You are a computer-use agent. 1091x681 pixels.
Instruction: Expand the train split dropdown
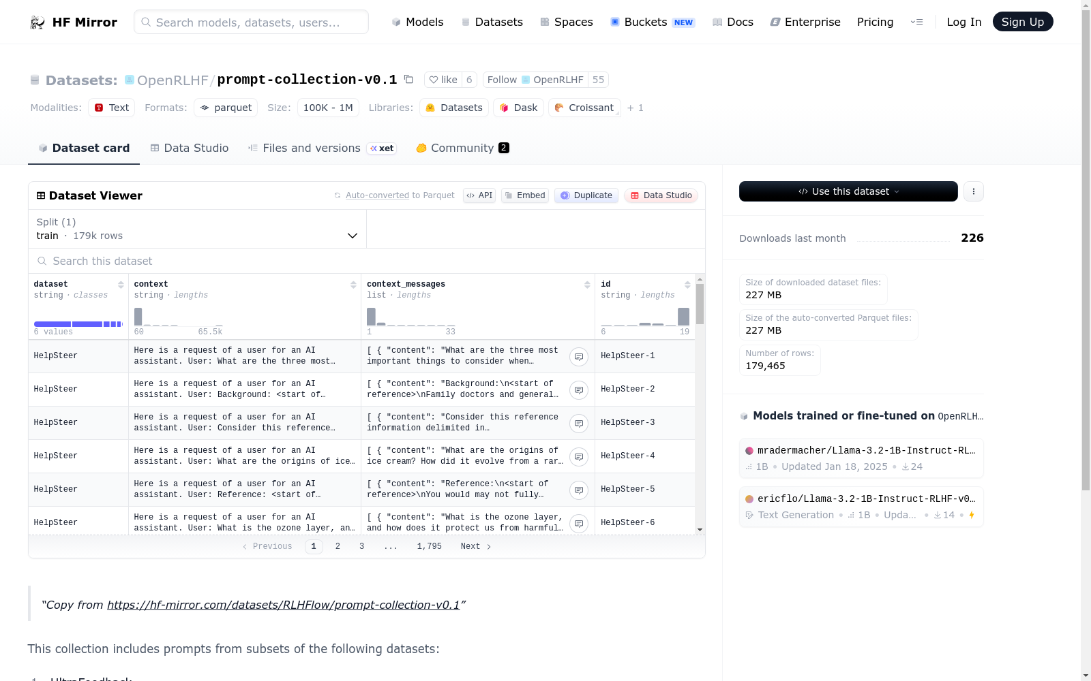click(197, 229)
